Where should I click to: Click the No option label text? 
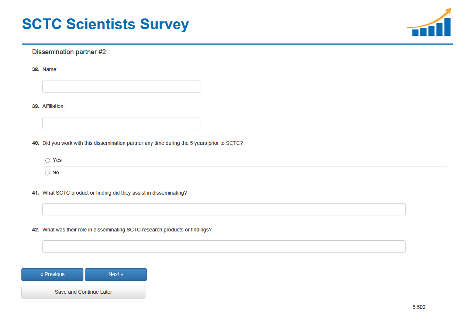click(x=56, y=172)
